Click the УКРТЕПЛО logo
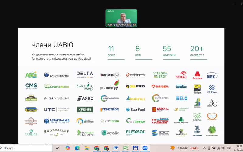 110,121
